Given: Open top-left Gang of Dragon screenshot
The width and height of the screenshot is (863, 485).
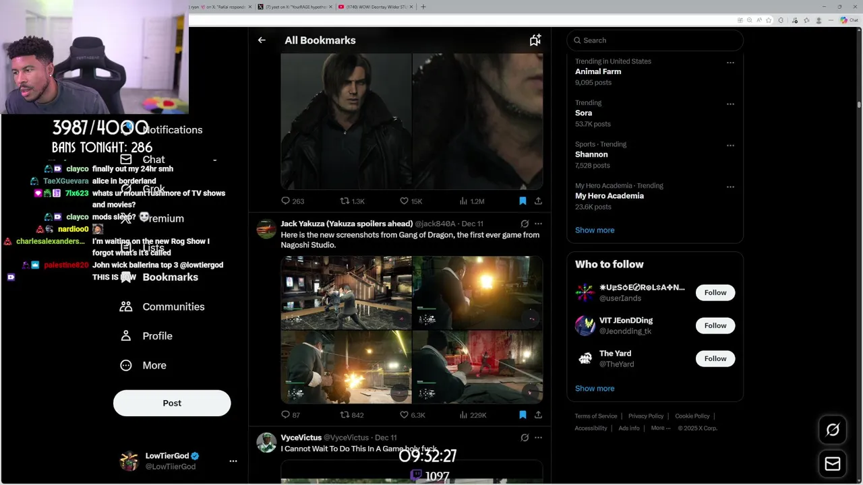Looking at the screenshot, I should (346, 292).
